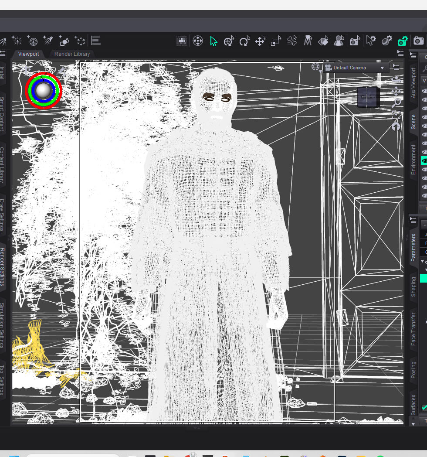Click the sphere-with-gear toolbar icon
This screenshot has height=457, width=427.
[x=387, y=41]
